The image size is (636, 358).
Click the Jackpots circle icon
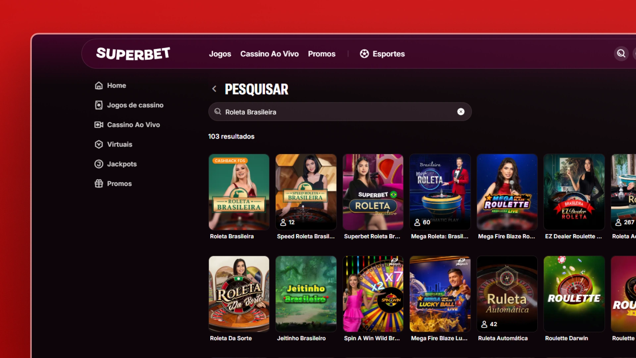pyautogui.click(x=99, y=164)
